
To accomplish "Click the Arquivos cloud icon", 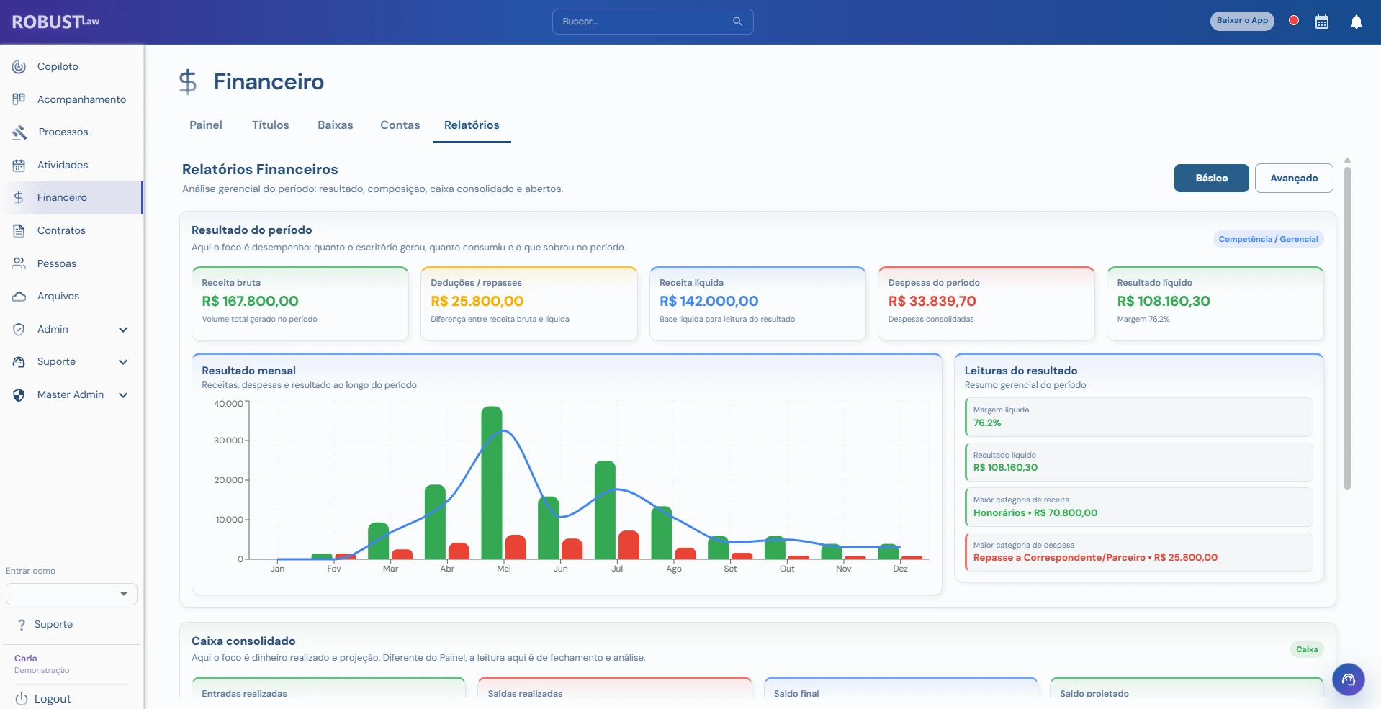I will point(19,296).
